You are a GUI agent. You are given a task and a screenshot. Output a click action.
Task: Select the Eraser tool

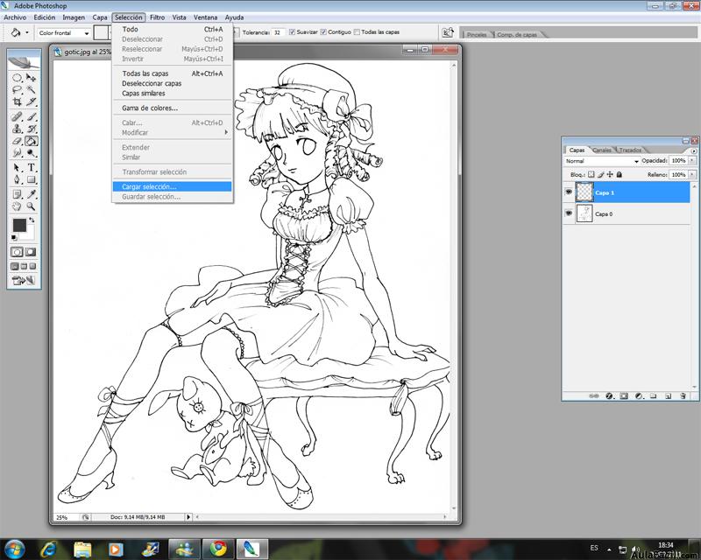[17, 141]
